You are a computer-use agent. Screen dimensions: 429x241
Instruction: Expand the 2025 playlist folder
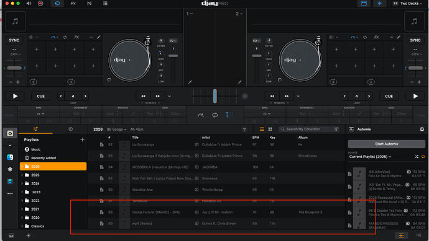click(22, 175)
